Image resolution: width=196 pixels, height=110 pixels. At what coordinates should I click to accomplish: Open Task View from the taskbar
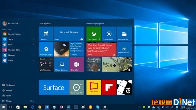point(11,107)
